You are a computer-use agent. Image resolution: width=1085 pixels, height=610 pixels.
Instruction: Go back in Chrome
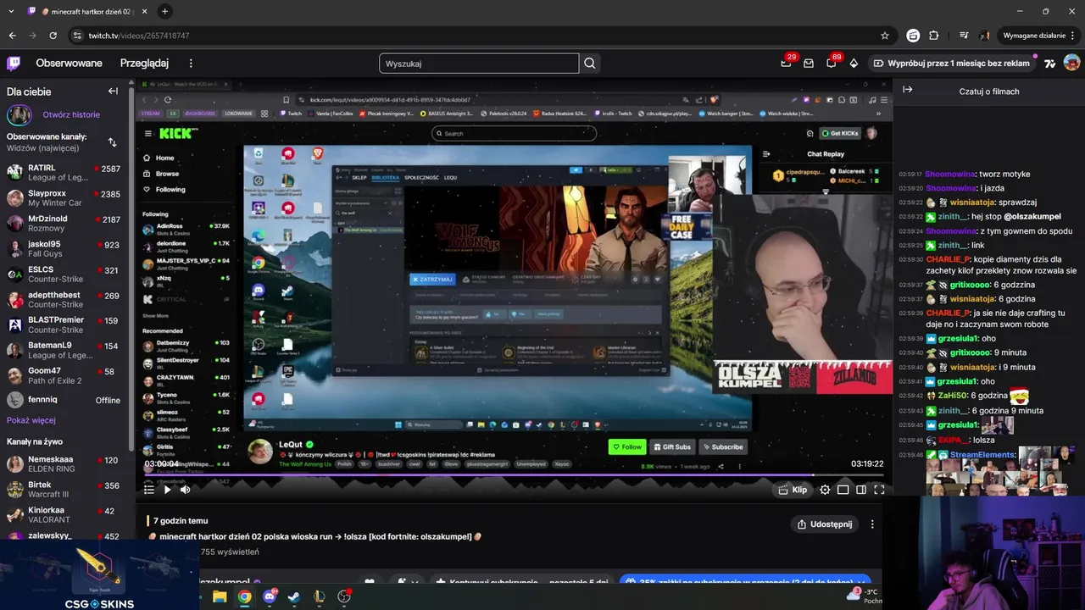[x=12, y=36]
